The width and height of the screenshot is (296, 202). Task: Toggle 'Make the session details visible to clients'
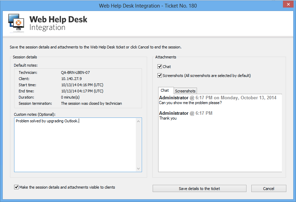coord(16,187)
